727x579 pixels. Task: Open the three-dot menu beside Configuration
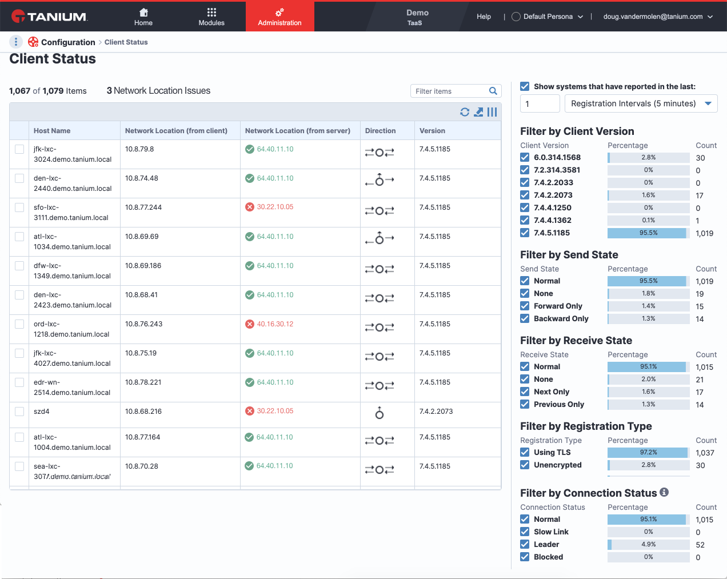pyautogui.click(x=16, y=42)
